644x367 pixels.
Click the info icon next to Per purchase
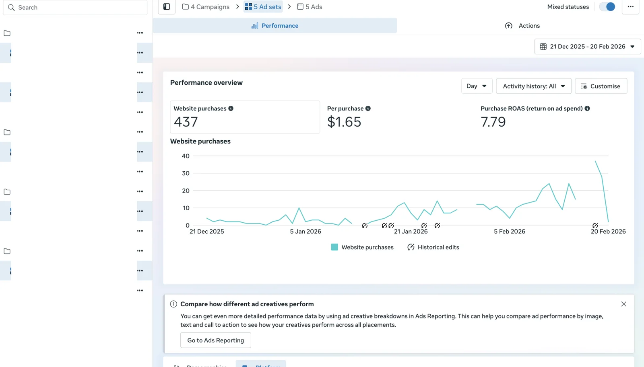point(368,109)
